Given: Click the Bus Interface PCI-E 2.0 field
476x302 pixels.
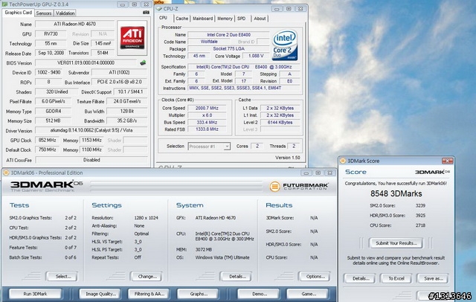Looking at the screenshot, I should [119, 82].
